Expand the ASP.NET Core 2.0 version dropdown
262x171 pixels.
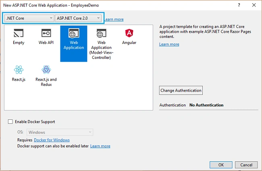78,18
